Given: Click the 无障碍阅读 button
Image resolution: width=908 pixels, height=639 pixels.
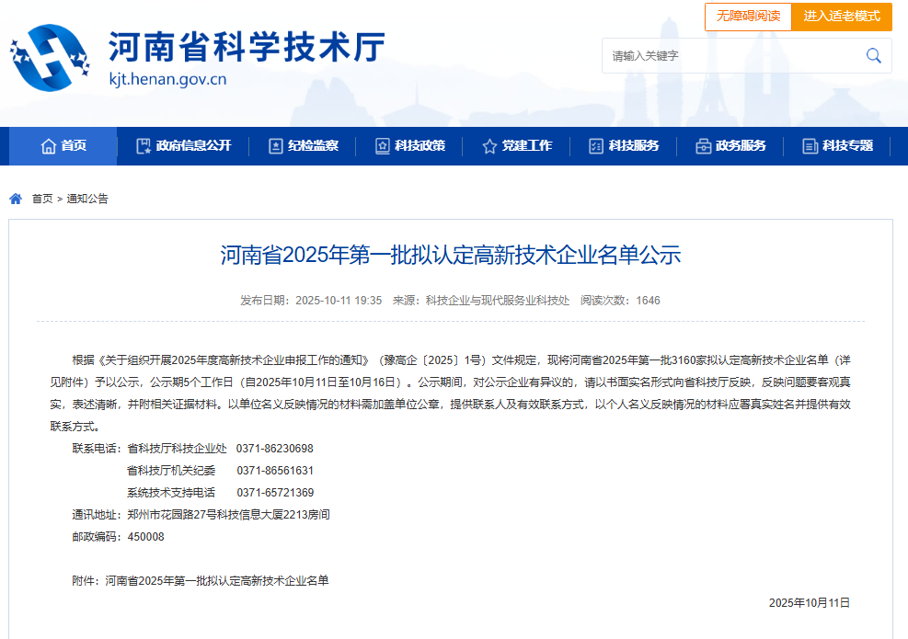Looking at the screenshot, I should coord(748,17).
